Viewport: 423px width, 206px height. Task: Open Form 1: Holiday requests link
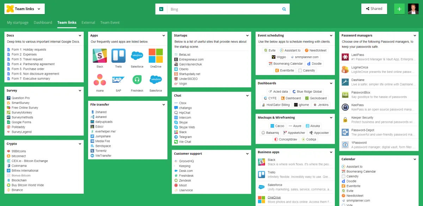[29, 50]
